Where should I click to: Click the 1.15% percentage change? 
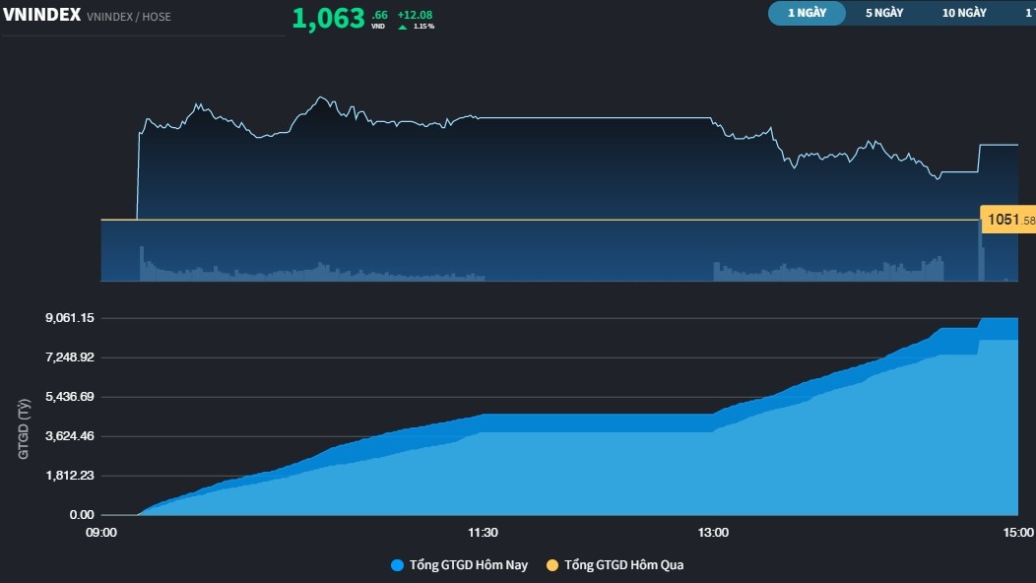click(x=424, y=27)
